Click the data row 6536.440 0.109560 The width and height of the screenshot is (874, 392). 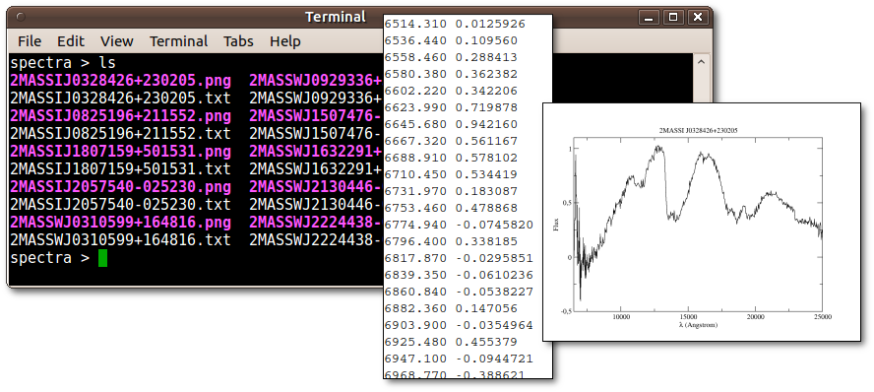click(x=452, y=40)
